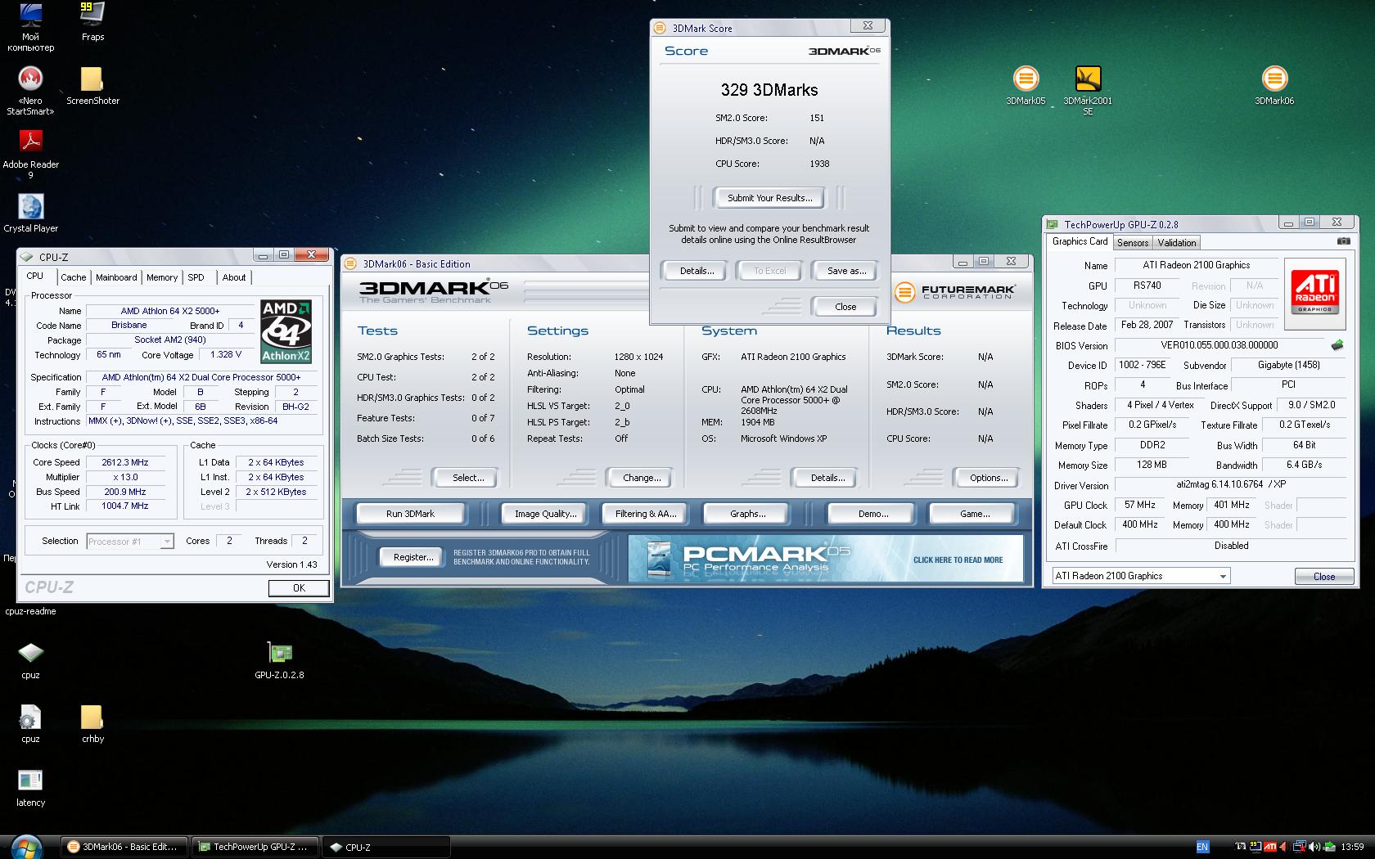The width and height of the screenshot is (1375, 859).
Task: Click BIOS Version field in GPU-Z
Action: (x=1219, y=345)
